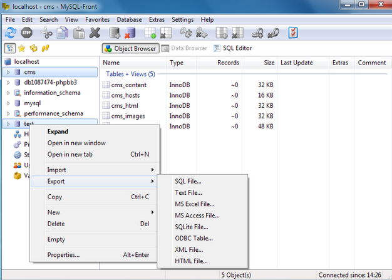The height and width of the screenshot is (280, 392).
Task: Click the Add field grid icon
Action: pyautogui.click(x=222, y=33)
